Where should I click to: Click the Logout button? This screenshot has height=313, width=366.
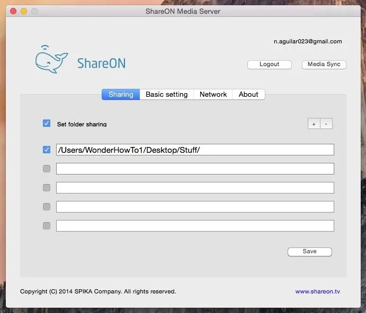(x=270, y=65)
